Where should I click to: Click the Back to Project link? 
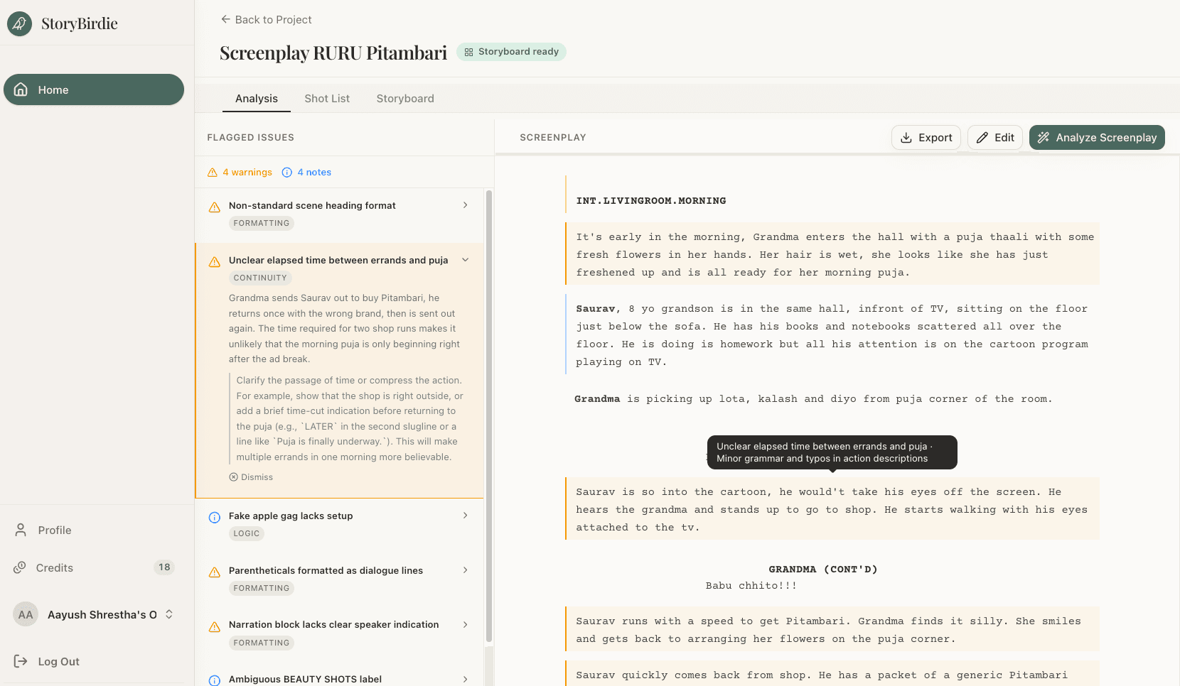[266, 19]
